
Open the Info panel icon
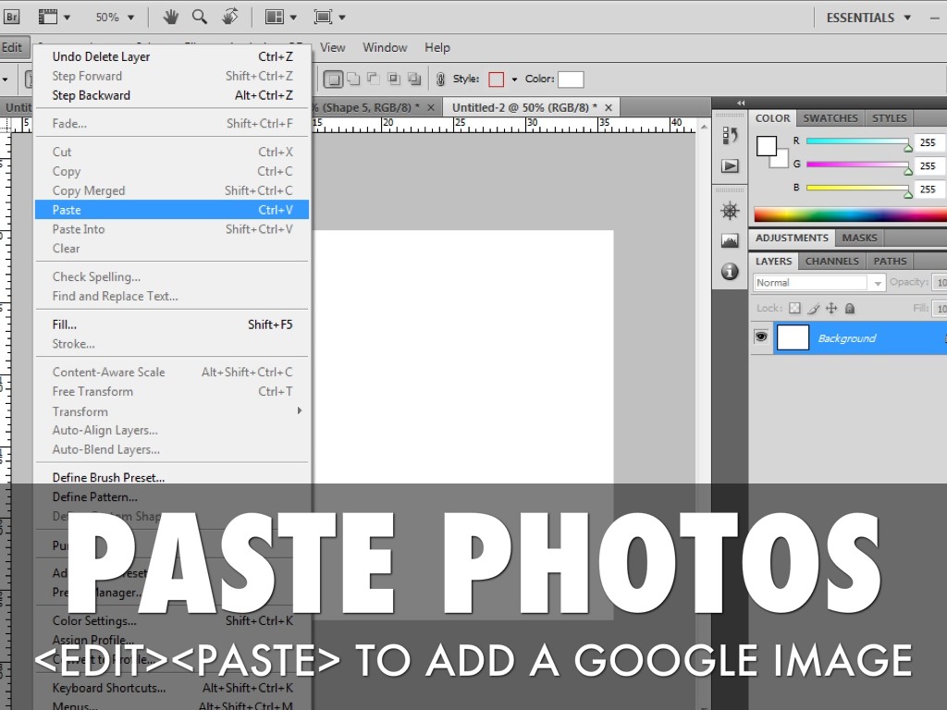730,272
